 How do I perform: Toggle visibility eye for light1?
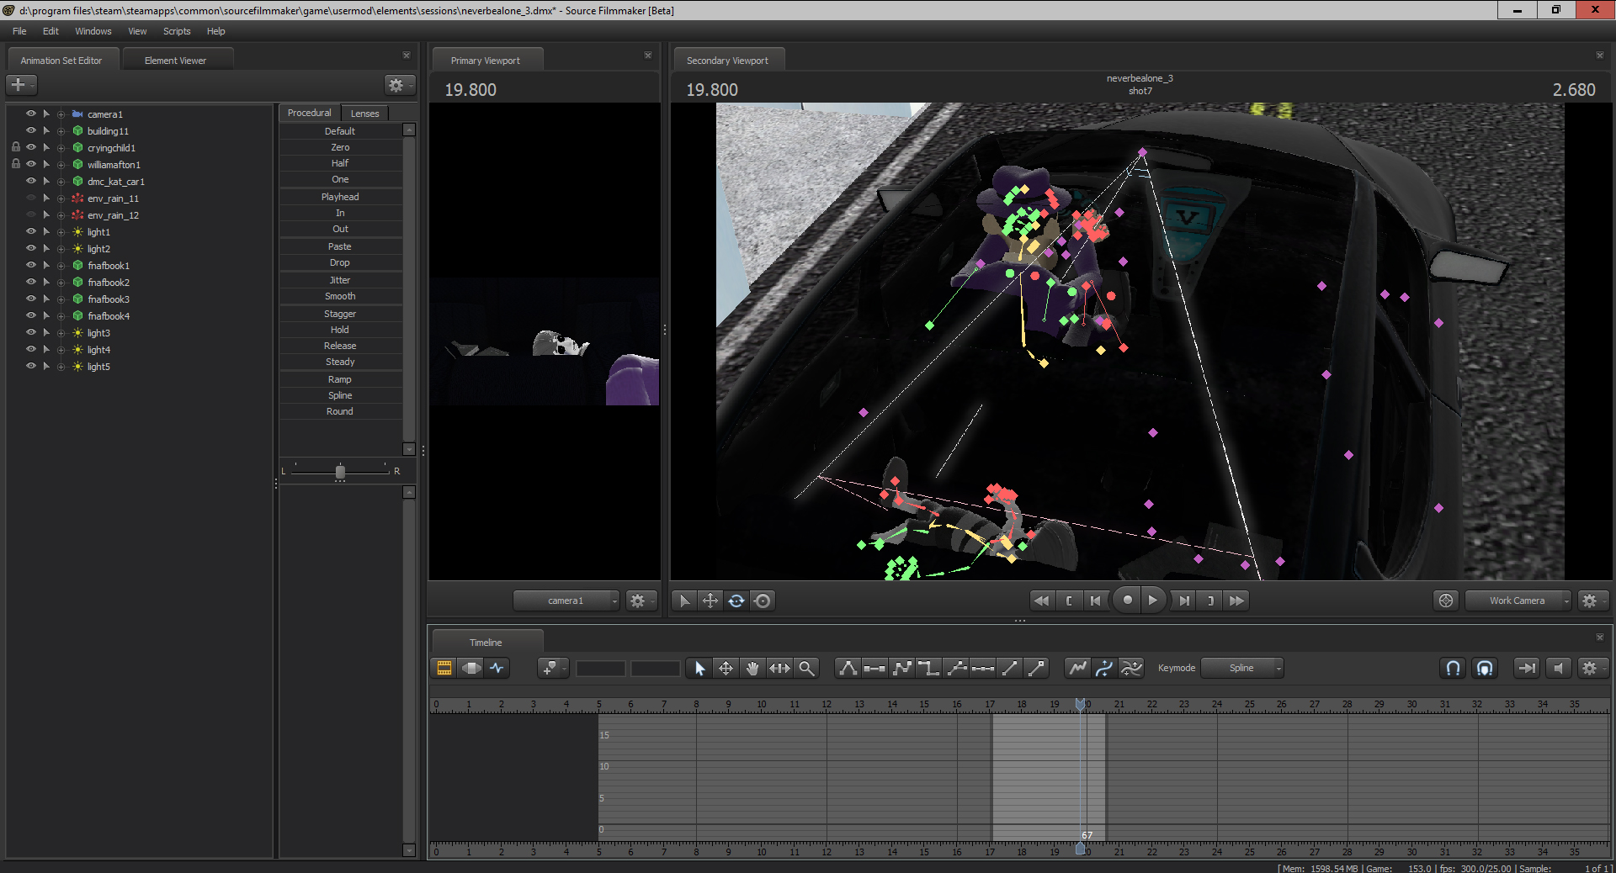tap(31, 231)
